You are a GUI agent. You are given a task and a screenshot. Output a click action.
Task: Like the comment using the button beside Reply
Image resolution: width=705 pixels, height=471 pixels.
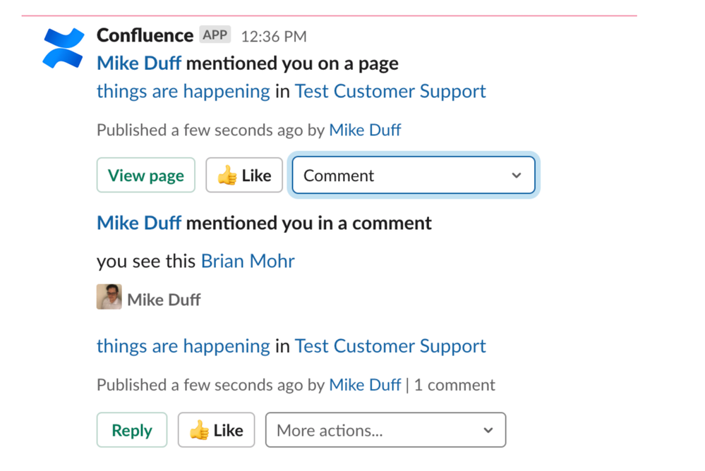tap(216, 430)
